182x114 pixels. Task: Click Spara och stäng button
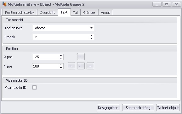[138, 108]
